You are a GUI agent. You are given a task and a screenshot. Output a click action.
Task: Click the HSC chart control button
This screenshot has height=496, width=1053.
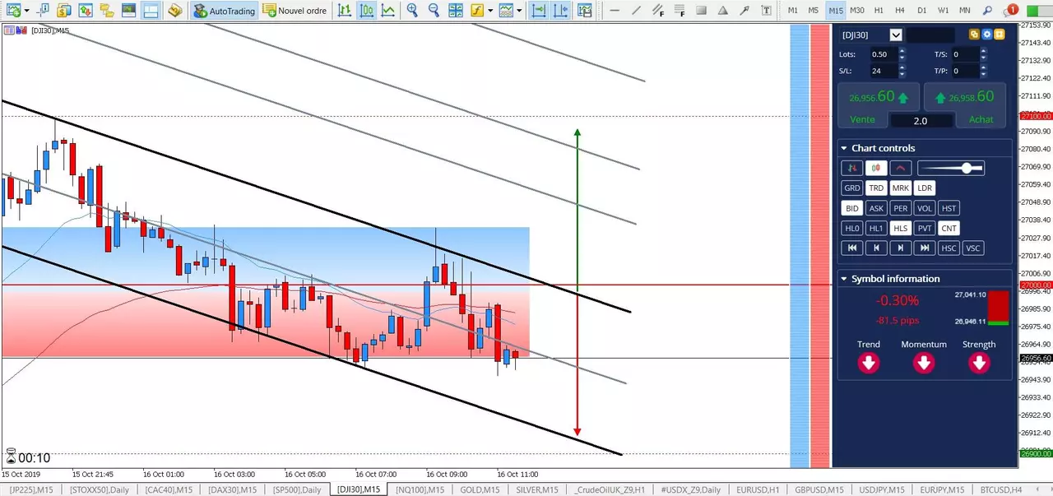coord(949,248)
